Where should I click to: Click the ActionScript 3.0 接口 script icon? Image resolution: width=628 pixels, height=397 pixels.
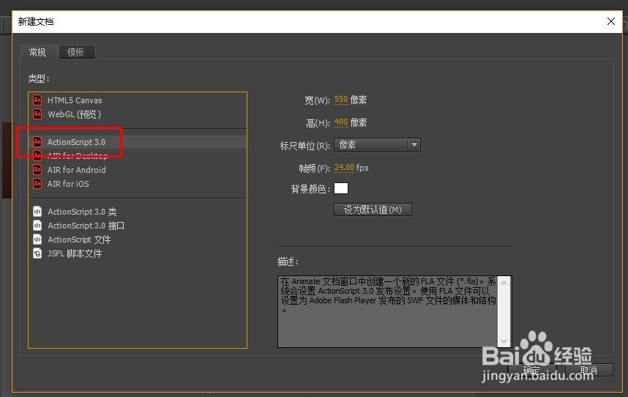coord(37,225)
